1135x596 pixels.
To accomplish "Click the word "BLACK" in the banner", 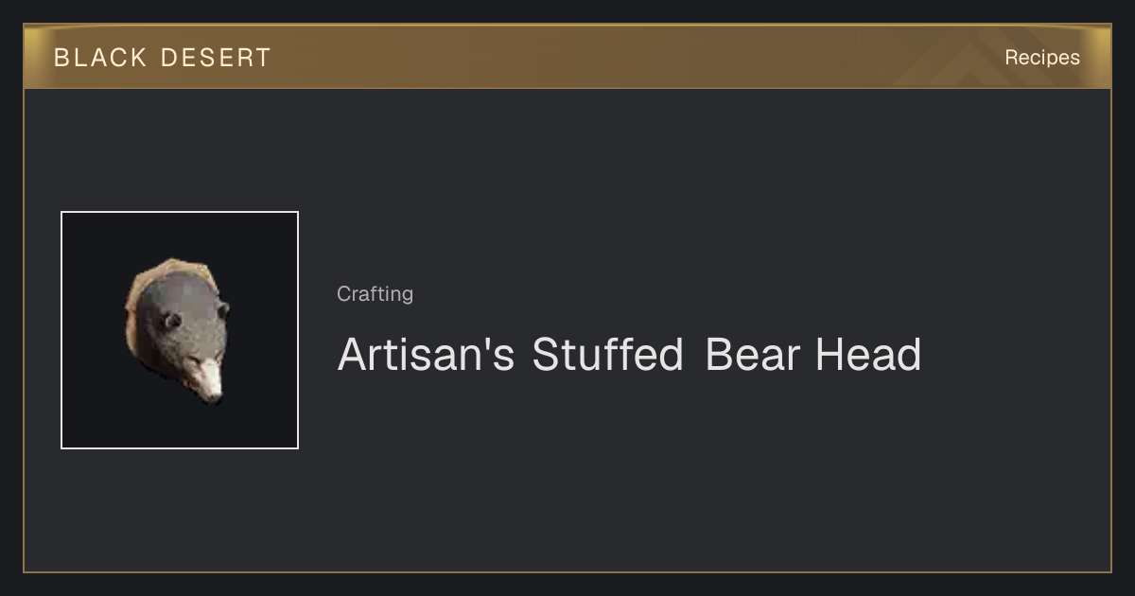I will pyautogui.click(x=100, y=58).
